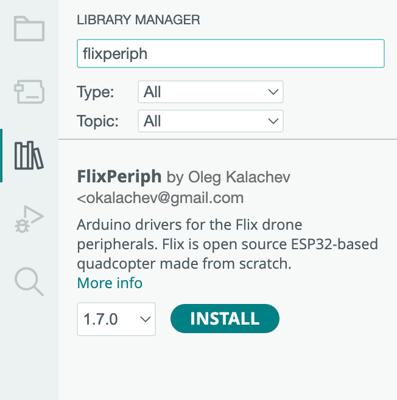
Task: Click the chevron arrow on the Topic dropdown
Action: (272, 121)
